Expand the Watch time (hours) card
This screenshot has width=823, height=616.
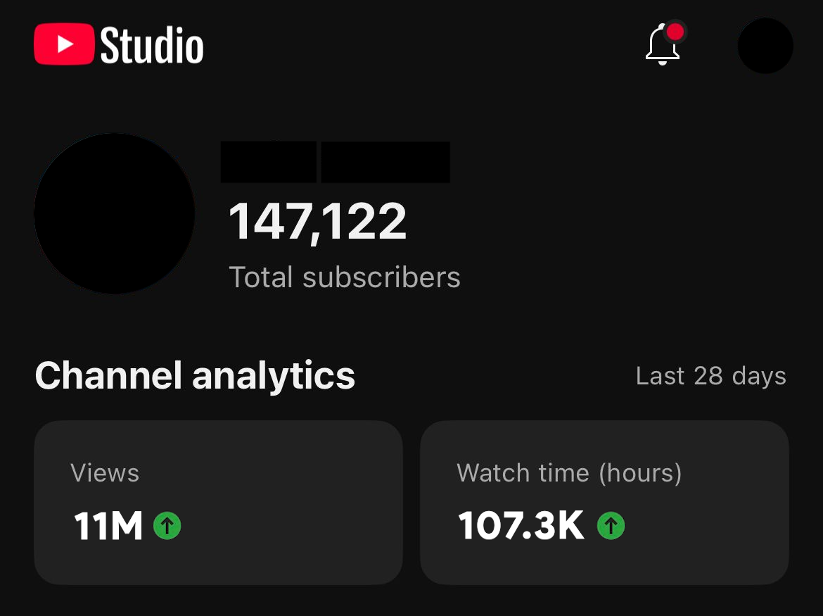coord(604,503)
